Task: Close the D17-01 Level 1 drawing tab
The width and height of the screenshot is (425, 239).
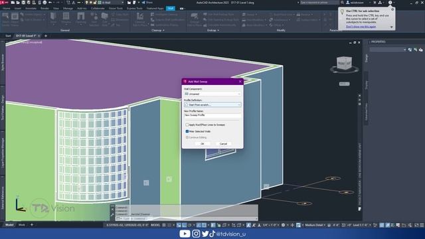Action: tap(39, 36)
